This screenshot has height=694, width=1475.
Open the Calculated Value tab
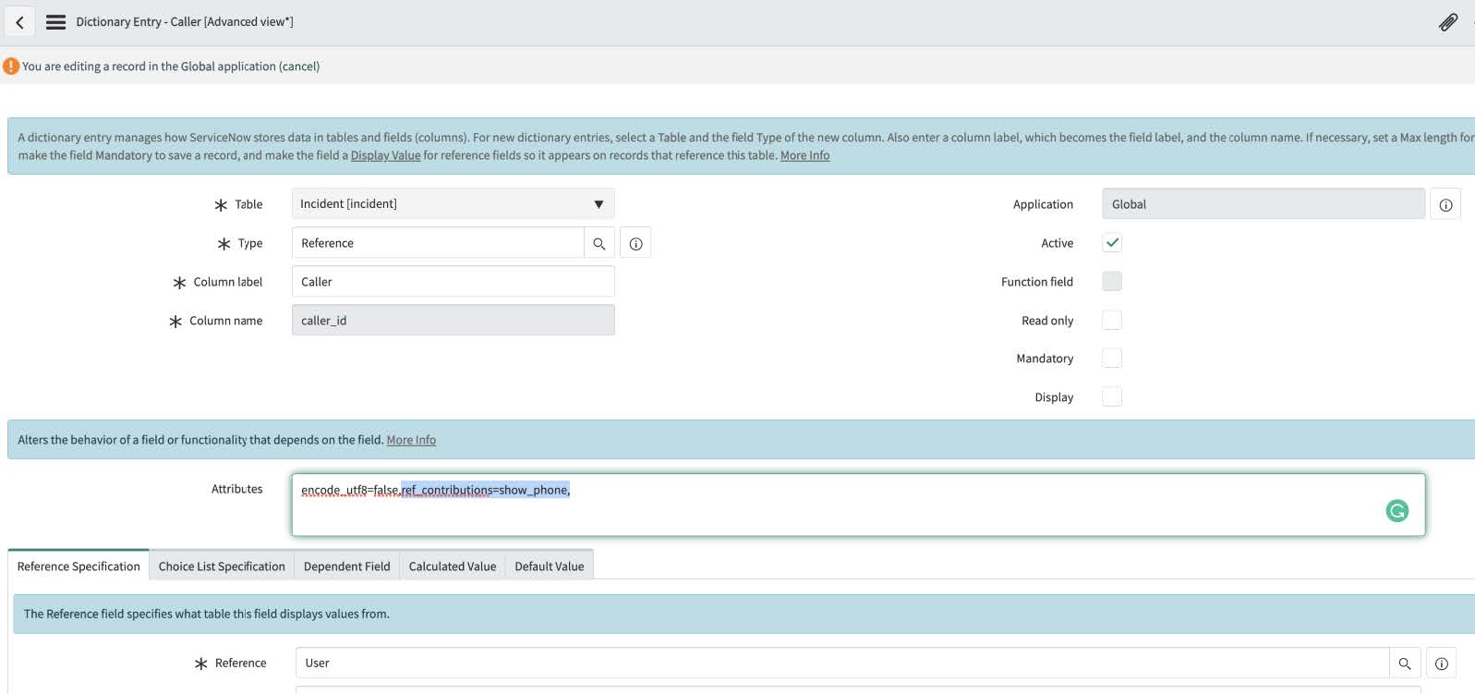tap(453, 566)
